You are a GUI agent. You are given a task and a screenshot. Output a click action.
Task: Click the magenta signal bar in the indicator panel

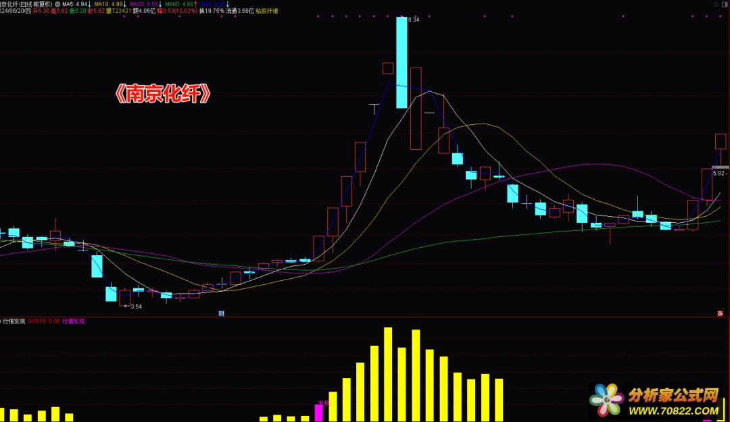pos(318,413)
